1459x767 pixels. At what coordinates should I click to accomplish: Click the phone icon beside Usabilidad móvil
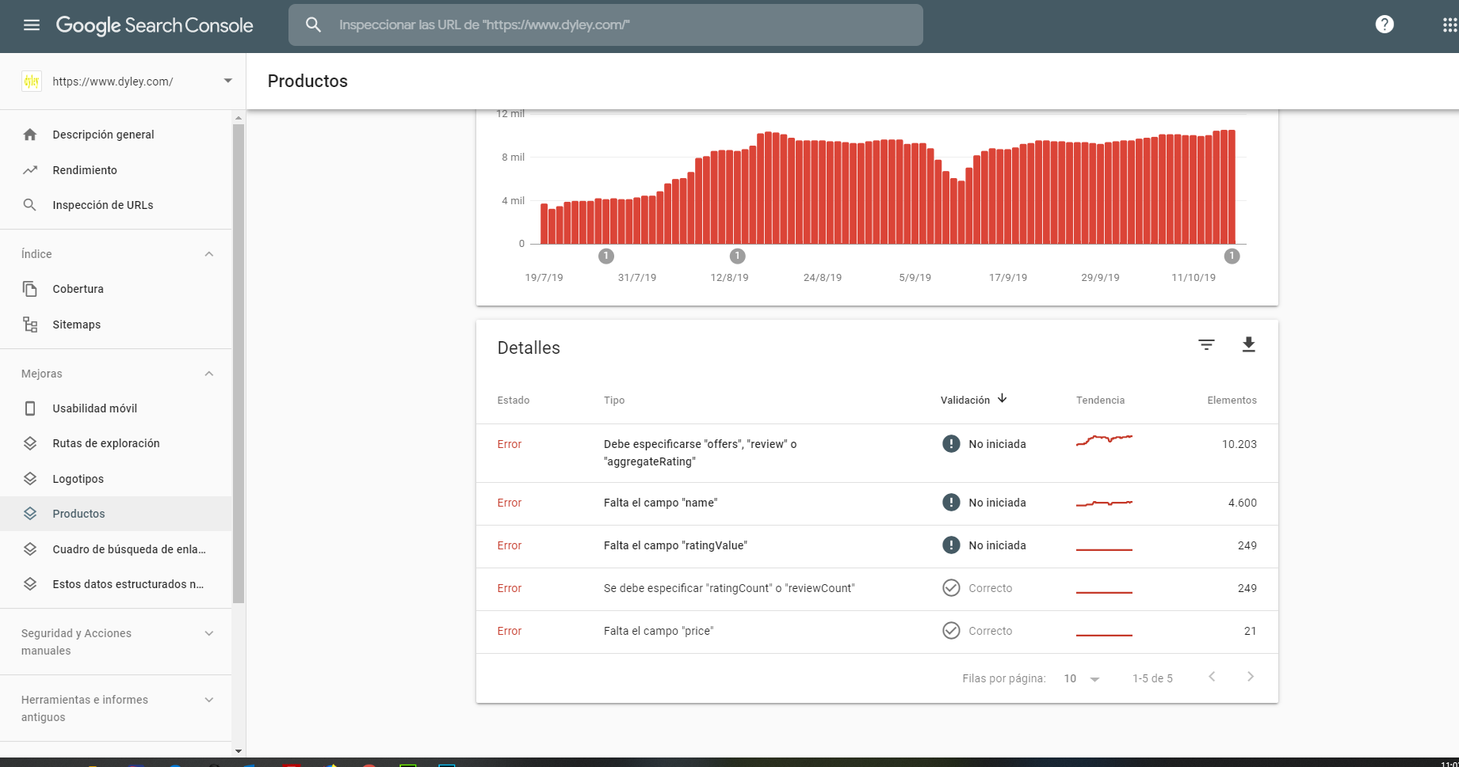point(30,408)
